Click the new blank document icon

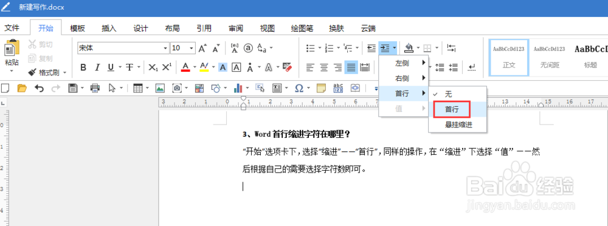(x=5, y=88)
